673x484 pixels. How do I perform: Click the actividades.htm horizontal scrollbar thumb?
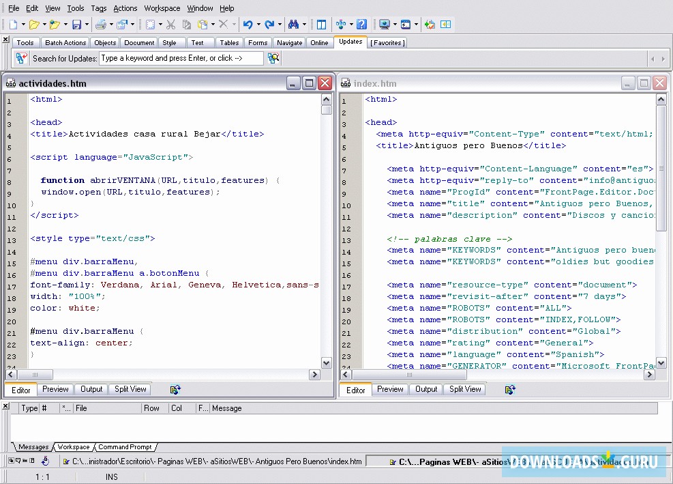pos(34,375)
